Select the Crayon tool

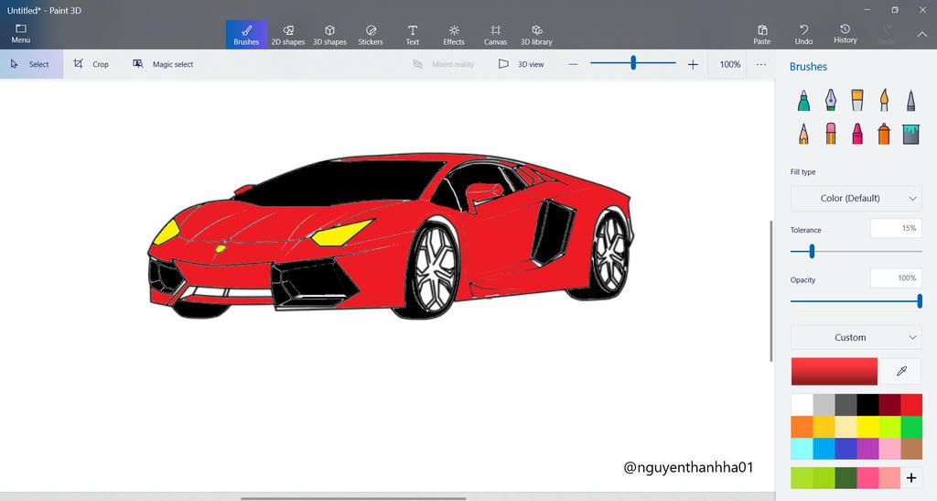[x=856, y=134]
